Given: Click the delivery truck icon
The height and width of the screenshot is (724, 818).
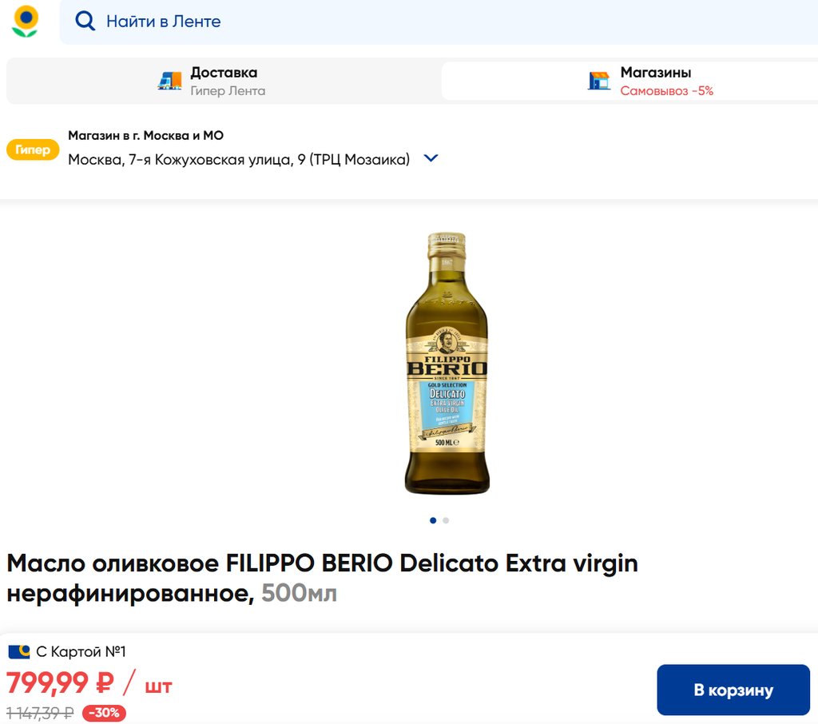Looking at the screenshot, I should click(169, 81).
